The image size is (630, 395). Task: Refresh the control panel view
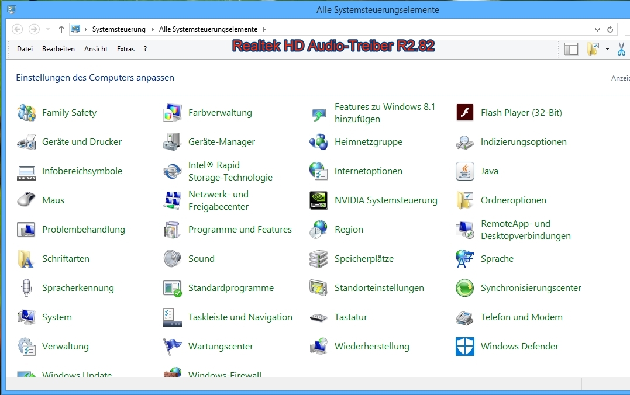tap(610, 29)
